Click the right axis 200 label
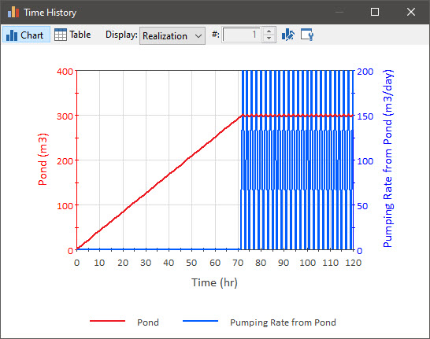The width and height of the screenshot is (430, 339). [365, 72]
